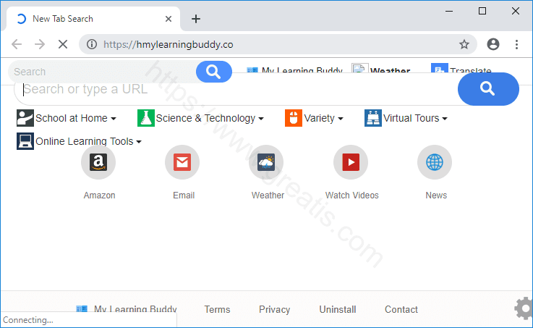Click the Search or type a URL field

(231, 89)
